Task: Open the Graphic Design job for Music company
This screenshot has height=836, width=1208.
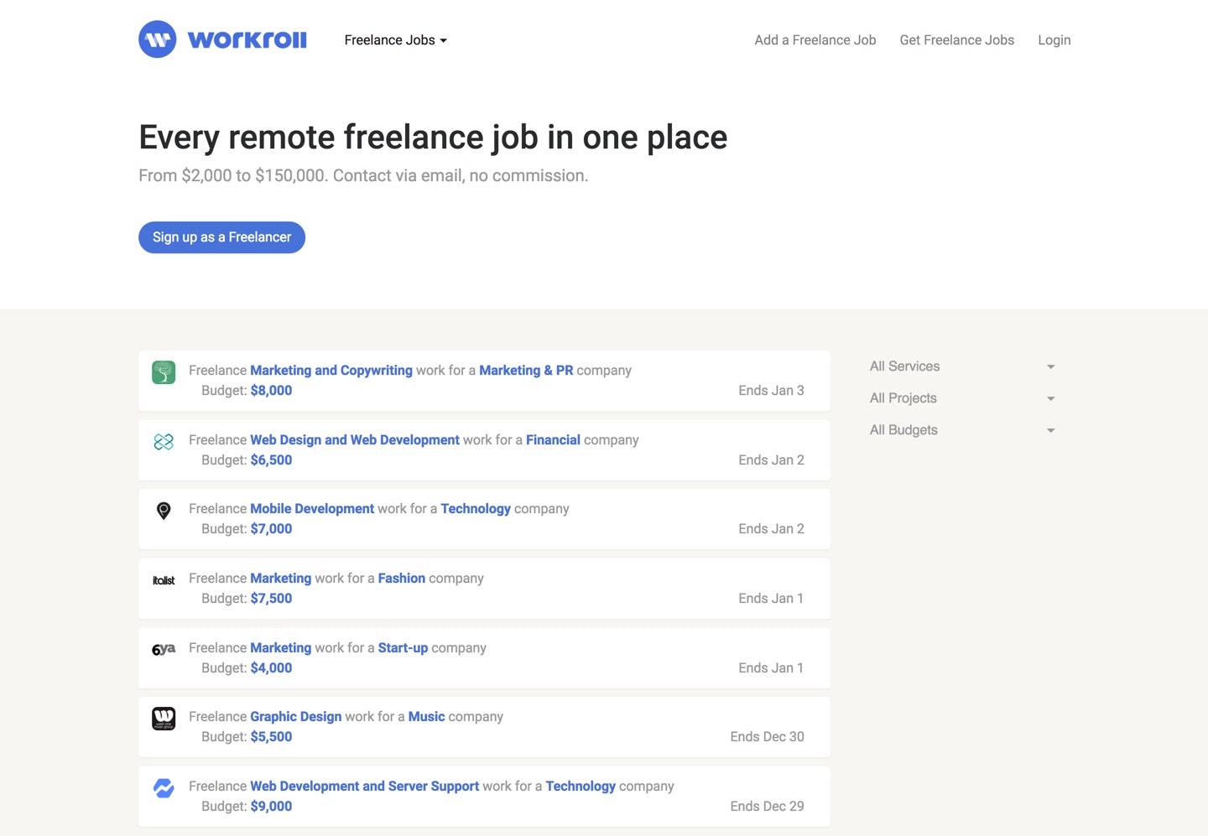Action: [x=295, y=716]
